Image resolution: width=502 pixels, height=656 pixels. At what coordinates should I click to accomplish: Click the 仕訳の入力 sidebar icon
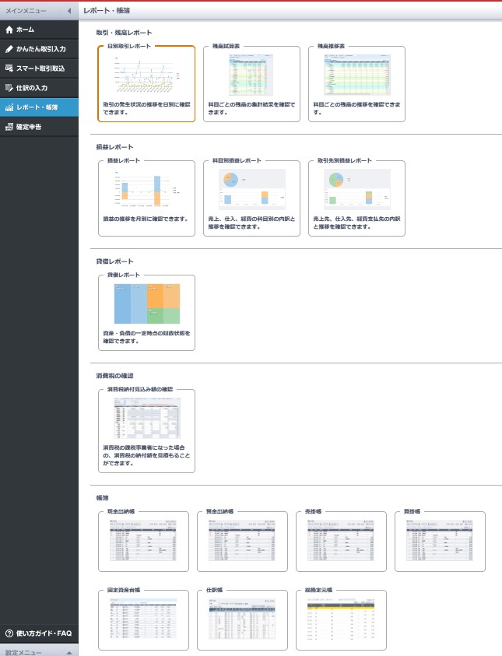9,88
